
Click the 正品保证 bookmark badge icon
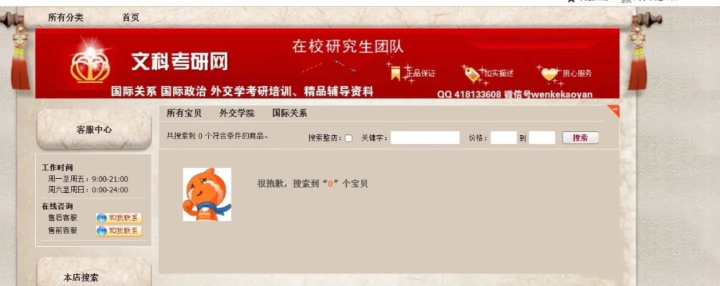tap(395, 73)
